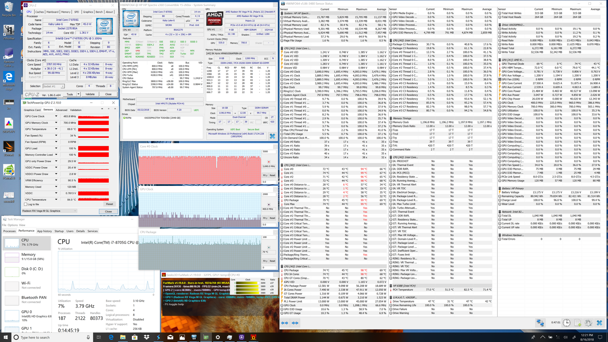Switch to SPD tab in CPU-Z
This screenshot has width=608, height=342.
77,12
